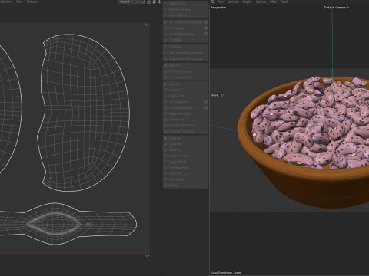Choose Fit Canvas to UV
369x276 pixels.
(x=186, y=77)
